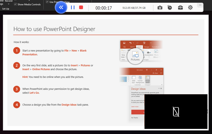Click the 'Design Ideas' heading in the illustration pane
Screen dimensions: 212x134
tap(138, 89)
